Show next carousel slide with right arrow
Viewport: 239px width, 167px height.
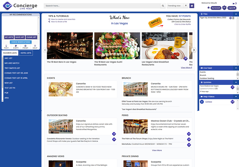(x=194, y=50)
